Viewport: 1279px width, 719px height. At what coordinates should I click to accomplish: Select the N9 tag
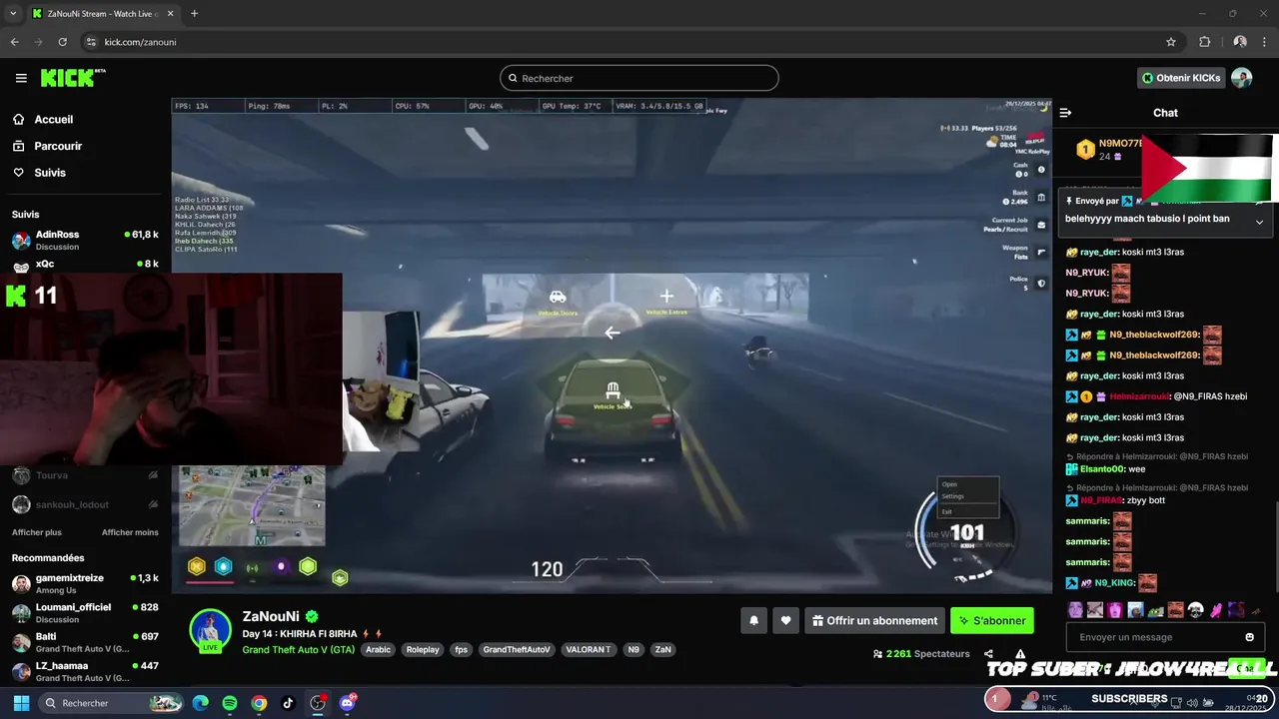pos(634,649)
